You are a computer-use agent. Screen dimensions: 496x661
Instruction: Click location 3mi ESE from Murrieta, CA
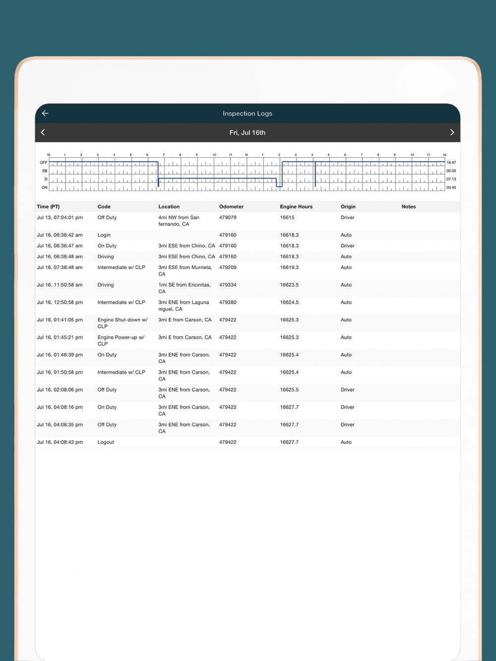click(x=185, y=271)
